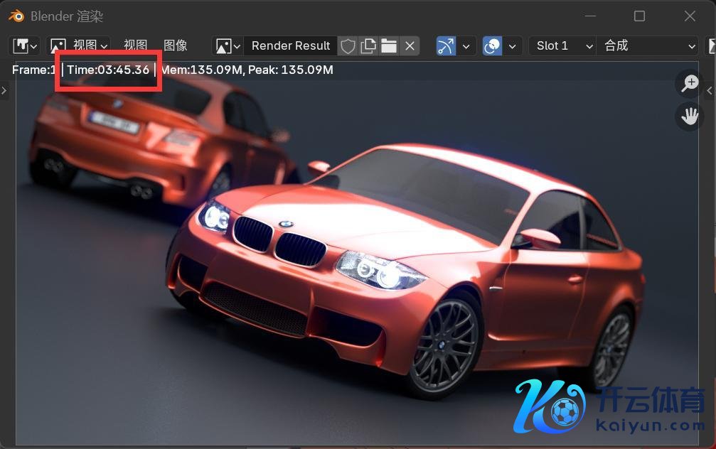Open the Slot 1 render slot dropdown

point(562,45)
